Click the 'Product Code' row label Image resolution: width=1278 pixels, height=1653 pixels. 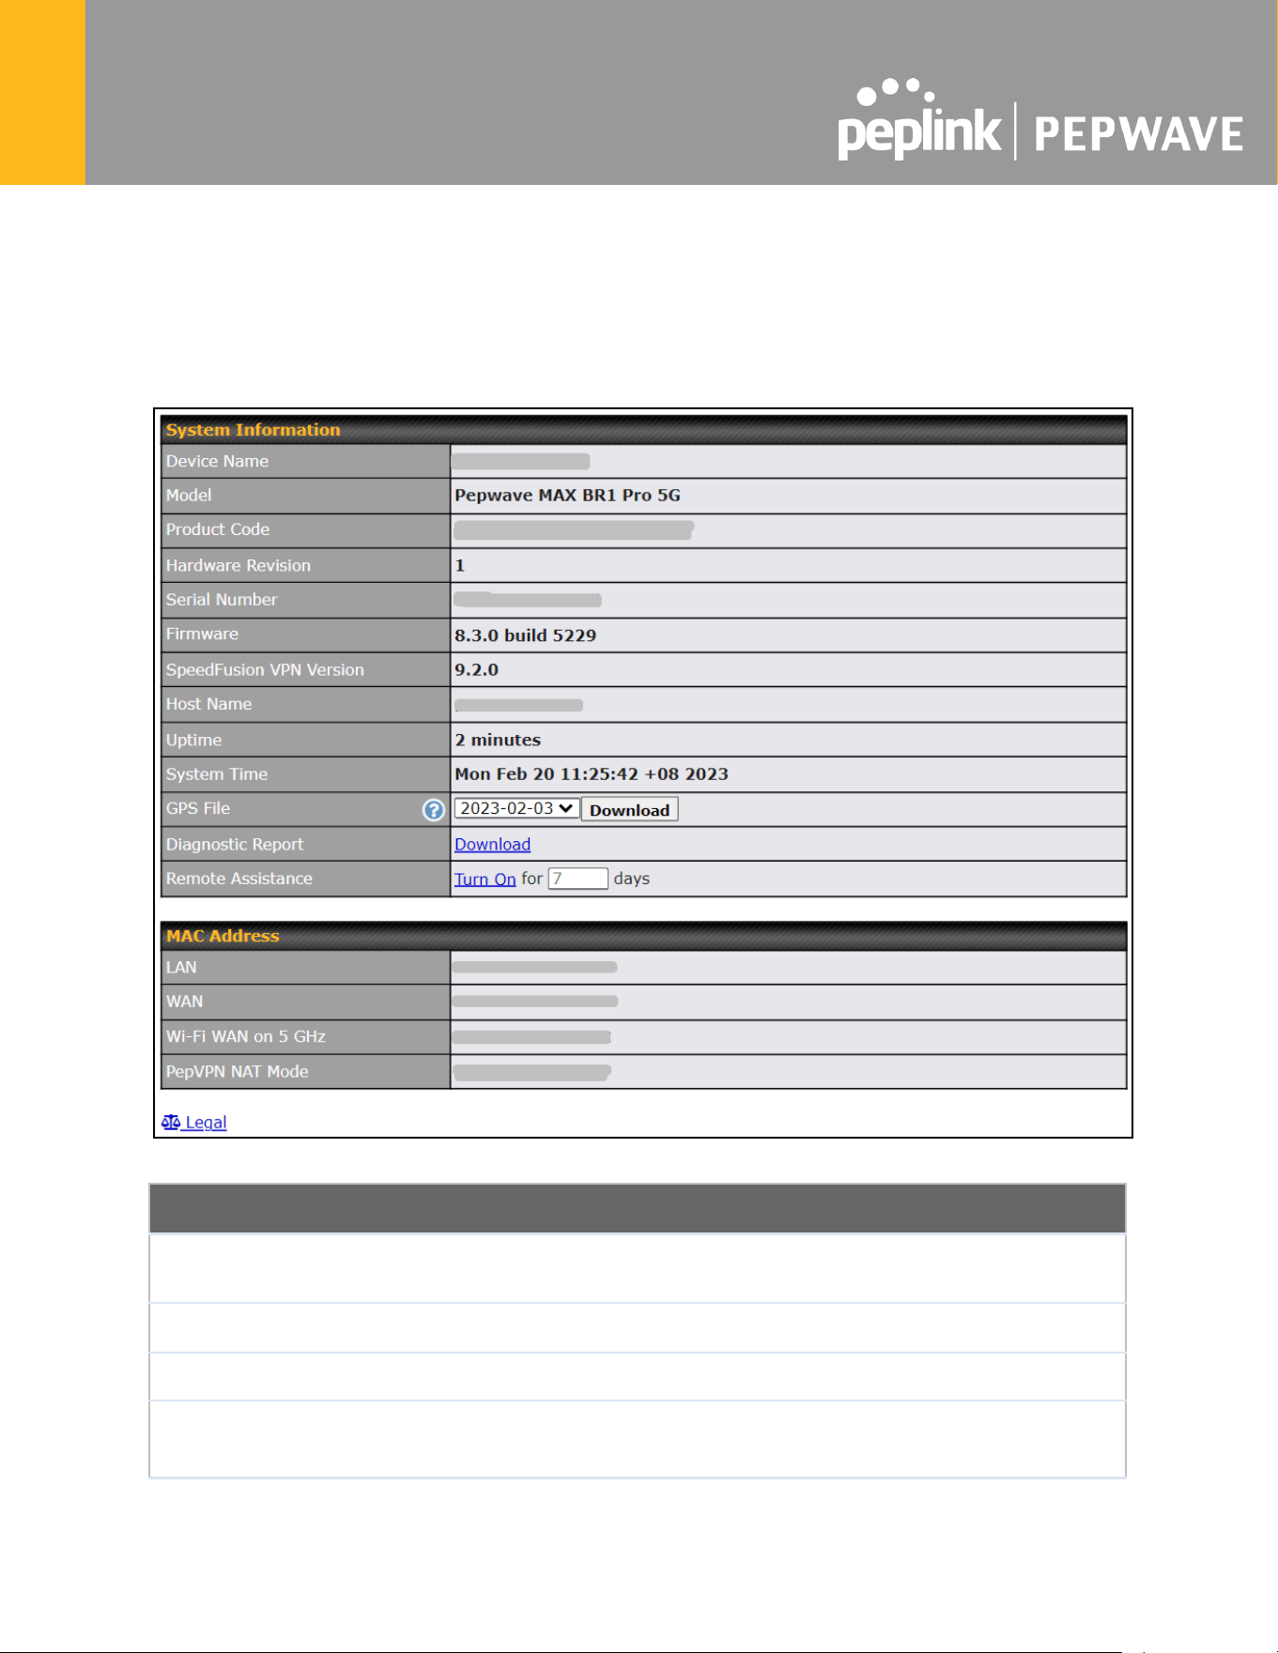click(x=218, y=529)
